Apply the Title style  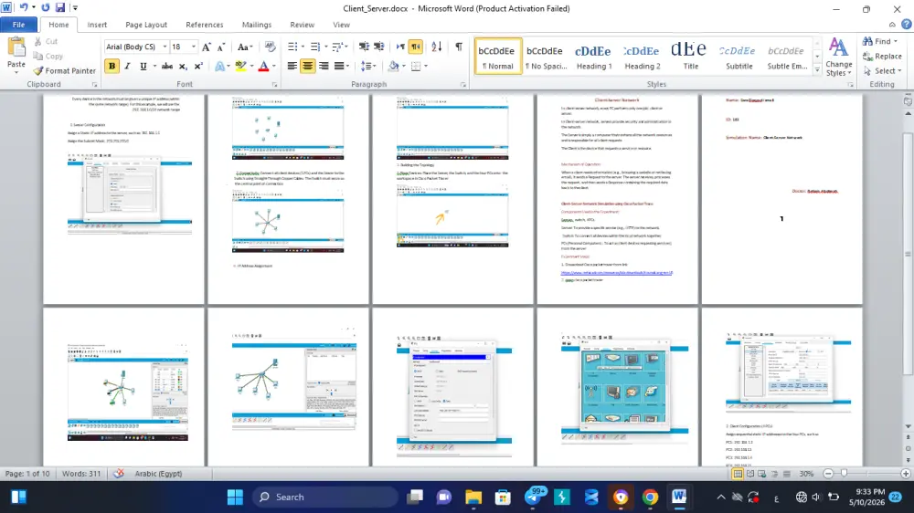click(691, 56)
